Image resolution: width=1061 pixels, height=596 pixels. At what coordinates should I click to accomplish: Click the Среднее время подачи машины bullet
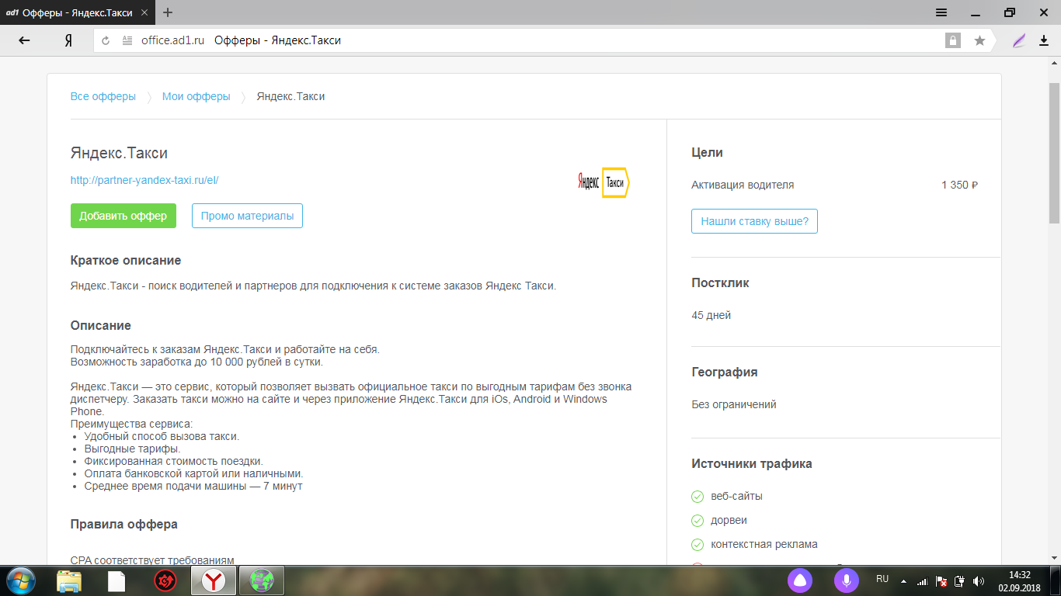pos(193,487)
